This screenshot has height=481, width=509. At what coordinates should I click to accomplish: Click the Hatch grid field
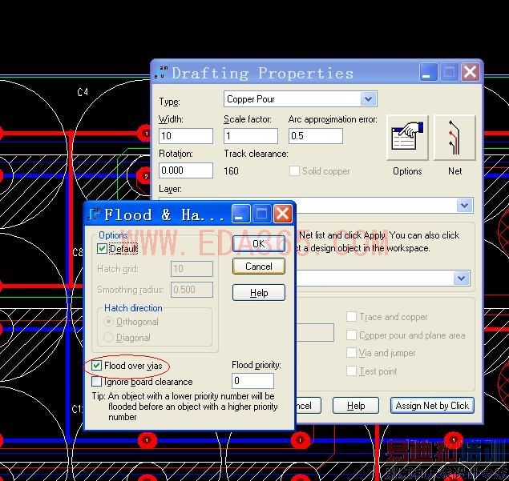192,269
